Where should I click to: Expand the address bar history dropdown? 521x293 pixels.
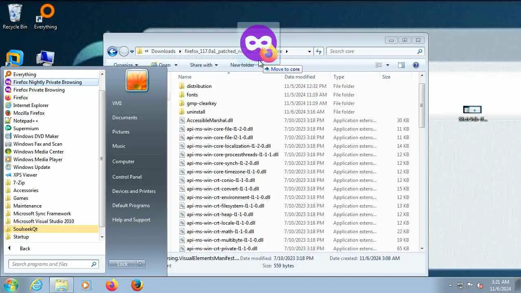coord(309,51)
